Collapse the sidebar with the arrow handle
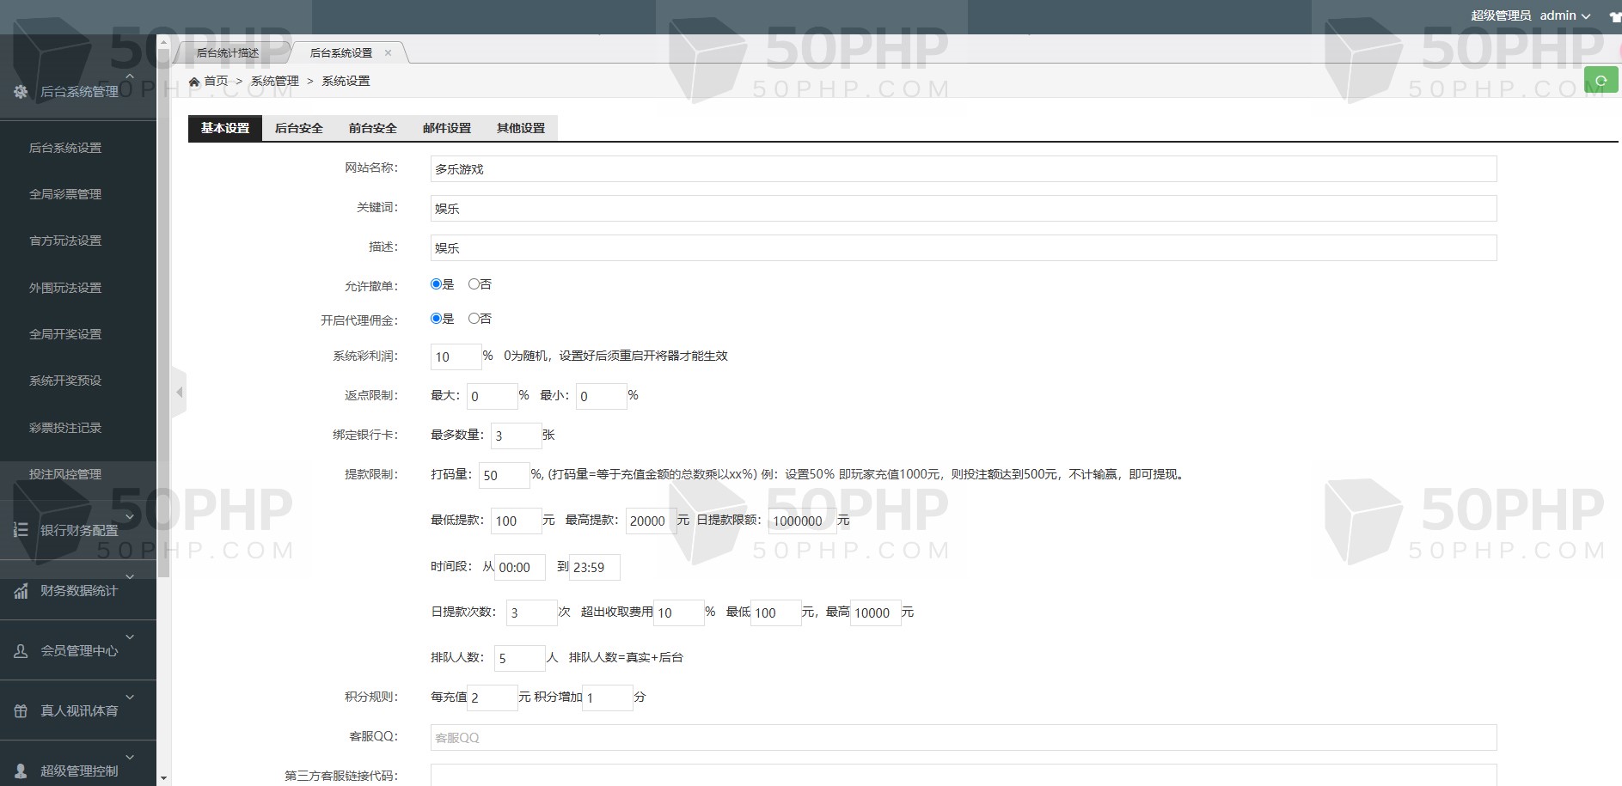The height and width of the screenshot is (786, 1622). tap(179, 393)
